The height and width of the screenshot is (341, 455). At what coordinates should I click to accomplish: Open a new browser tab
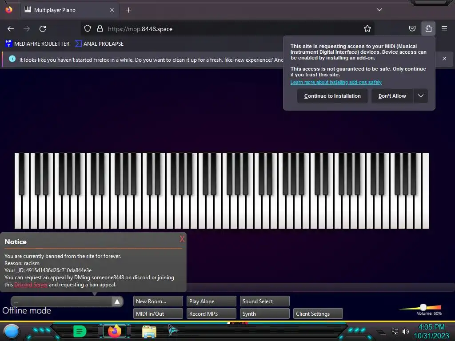point(128,10)
